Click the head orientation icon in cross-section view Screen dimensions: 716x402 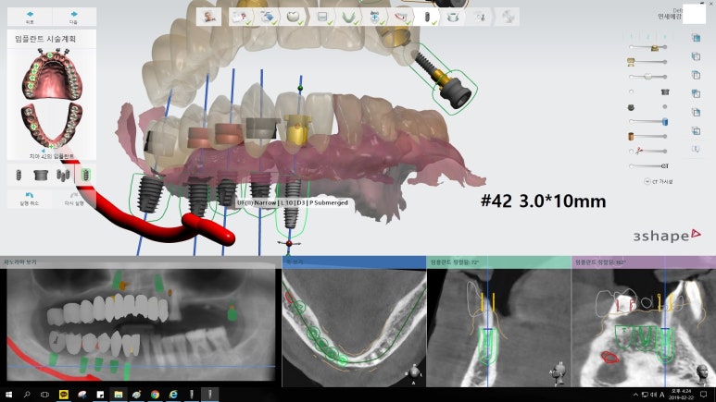558,375
